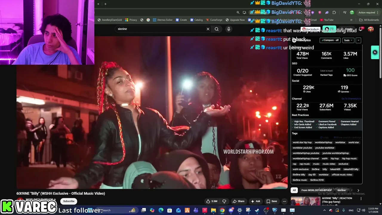Open Discord from the taskbar
382x215 pixels.
coord(231,210)
